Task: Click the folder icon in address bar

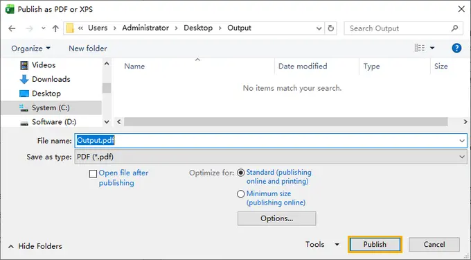Action: click(70, 28)
